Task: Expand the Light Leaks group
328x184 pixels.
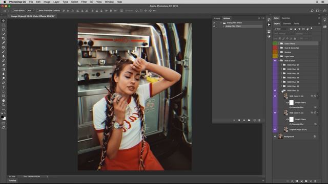Action: pyautogui.click(x=279, y=56)
